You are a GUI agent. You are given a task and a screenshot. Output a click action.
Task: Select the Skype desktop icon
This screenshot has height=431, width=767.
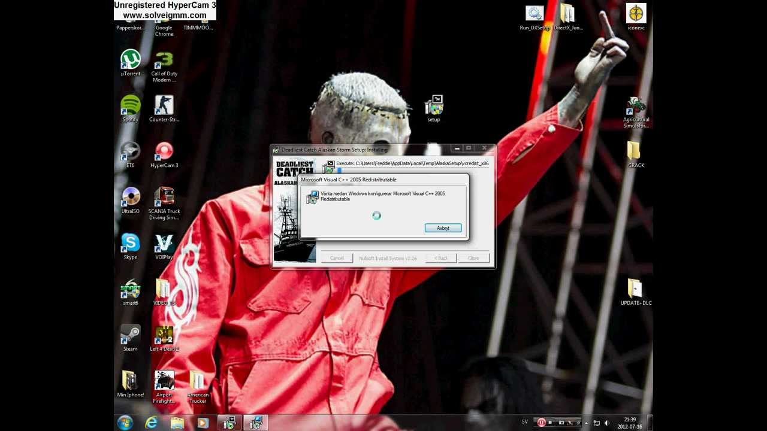(131, 247)
